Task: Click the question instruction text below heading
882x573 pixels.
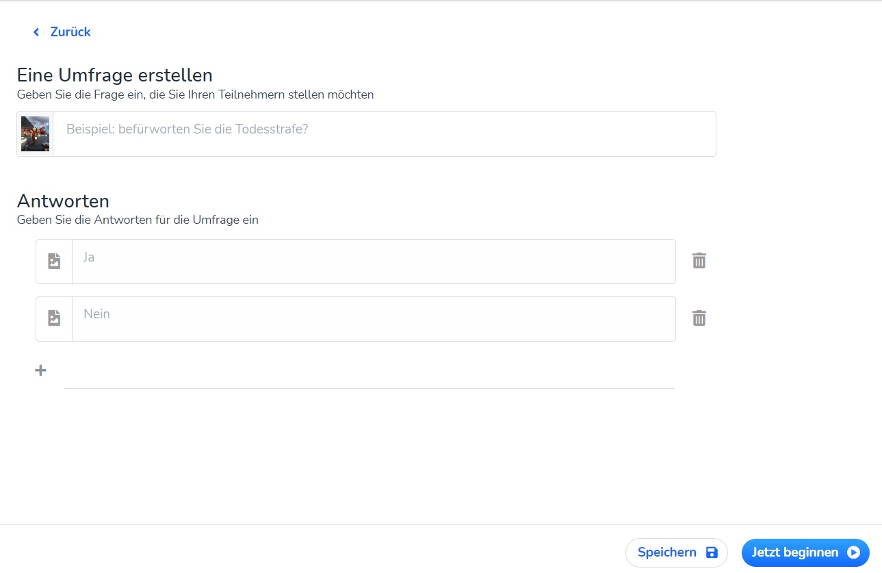Action: coord(195,94)
